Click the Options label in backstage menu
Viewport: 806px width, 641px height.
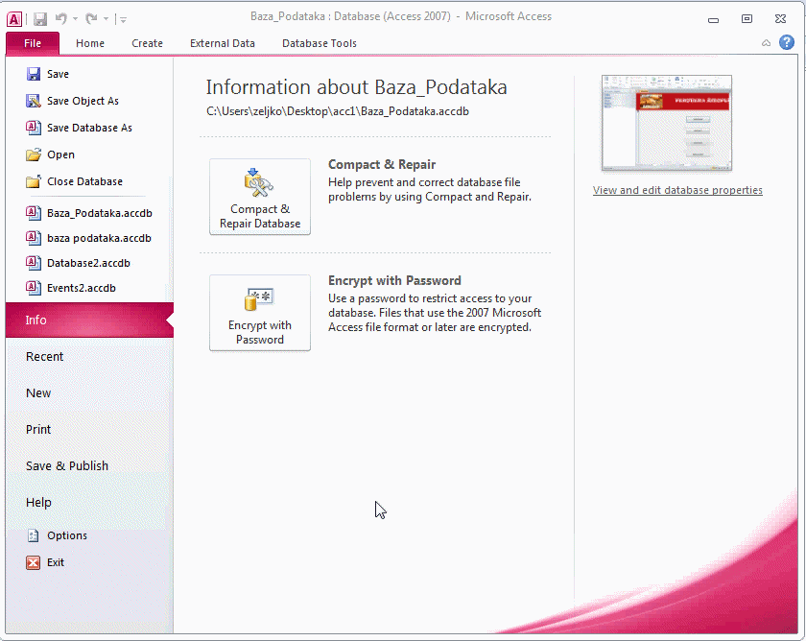coord(67,535)
